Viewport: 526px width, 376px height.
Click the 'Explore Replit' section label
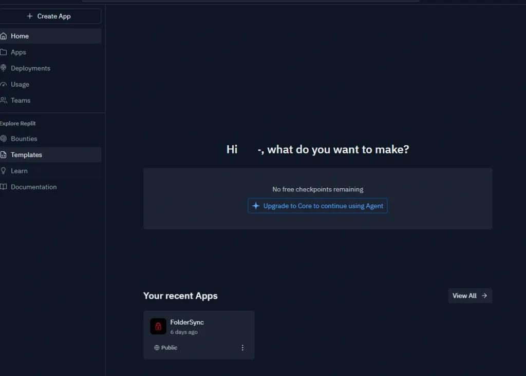[18, 123]
